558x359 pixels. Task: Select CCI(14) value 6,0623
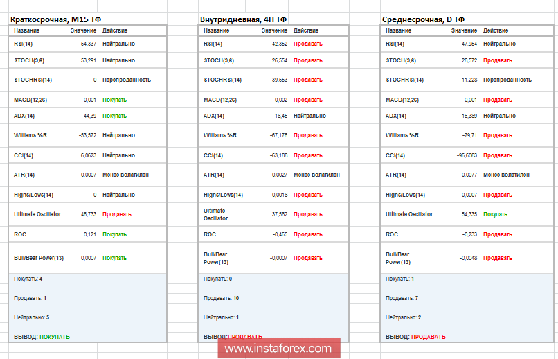88,155
